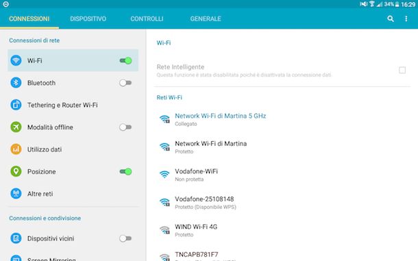Select network Vodafone-WiFi
Image resolution: width=418 pixels, height=261 pixels.
coord(282,175)
